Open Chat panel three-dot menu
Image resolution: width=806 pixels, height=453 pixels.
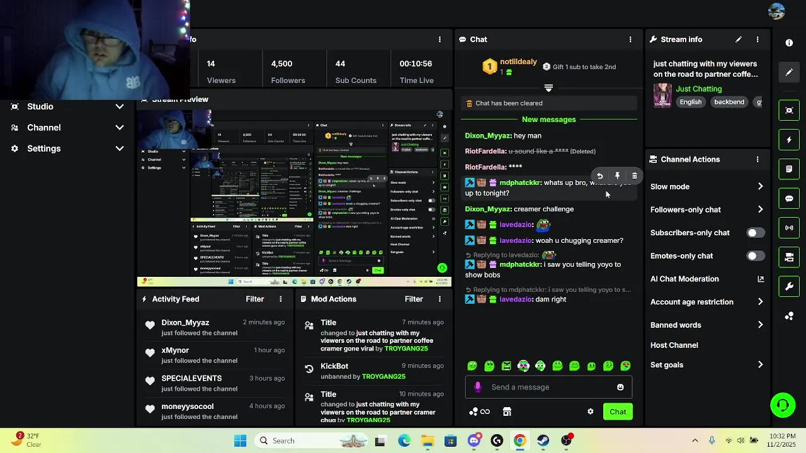tap(630, 40)
